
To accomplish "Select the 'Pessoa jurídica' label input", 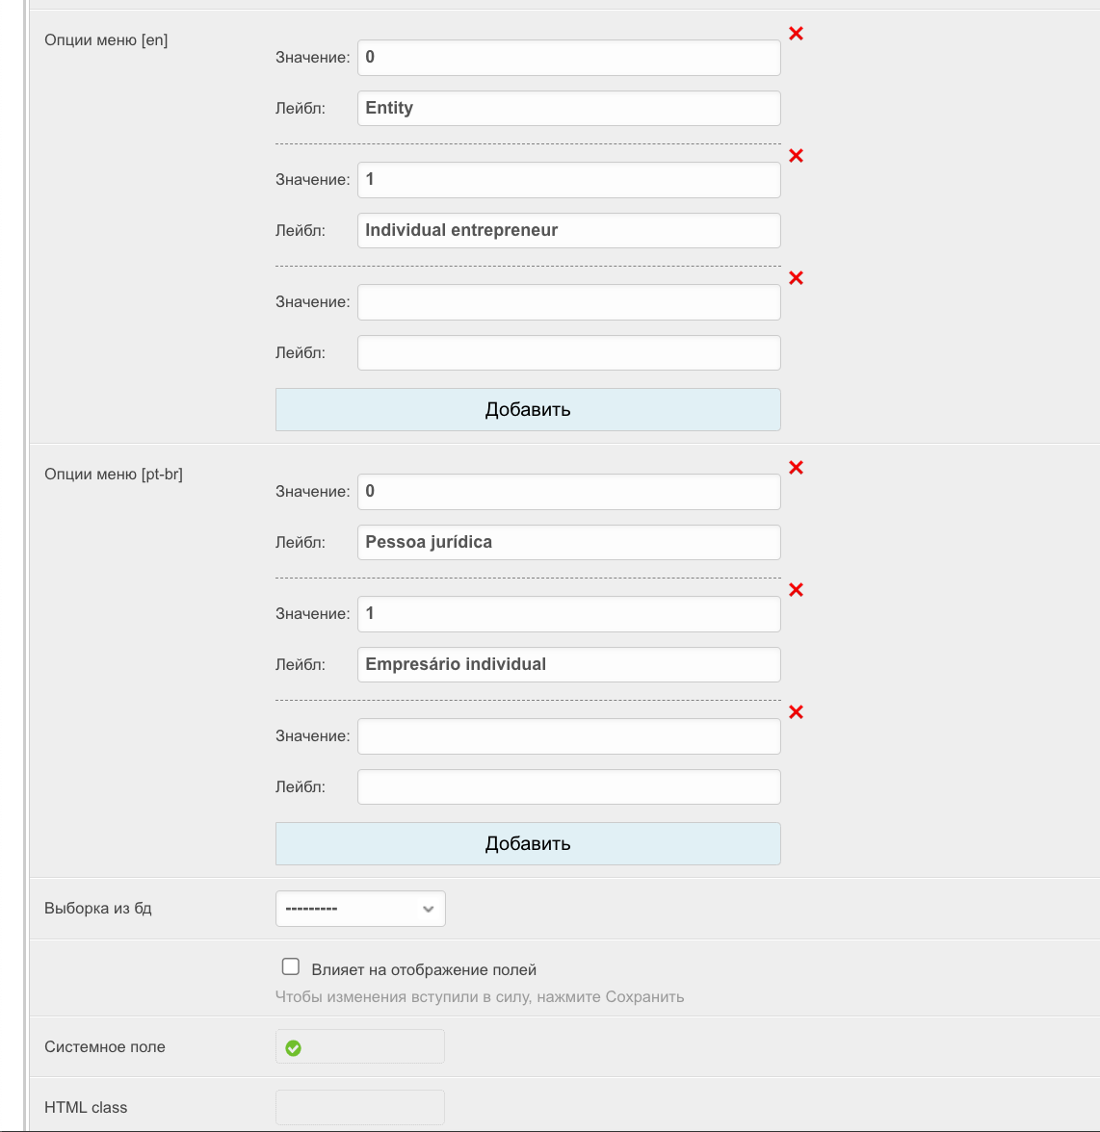I will [568, 542].
